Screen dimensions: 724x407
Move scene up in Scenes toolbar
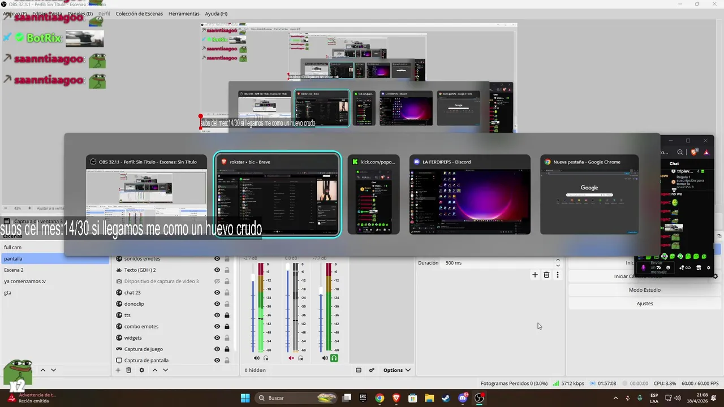pos(43,370)
